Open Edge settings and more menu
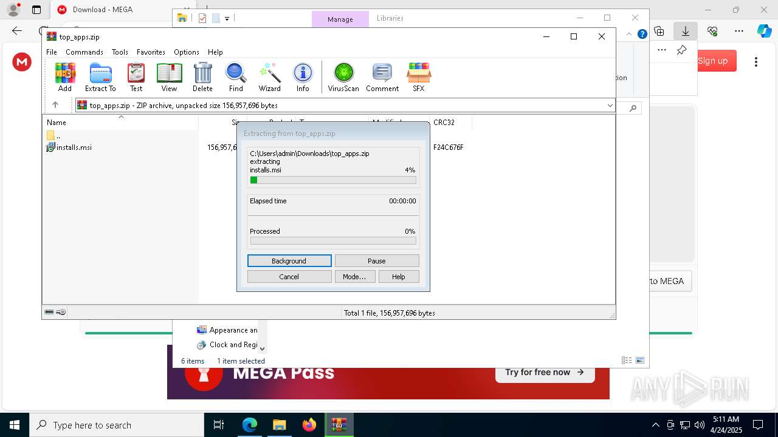The width and height of the screenshot is (778, 437). [x=739, y=31]
